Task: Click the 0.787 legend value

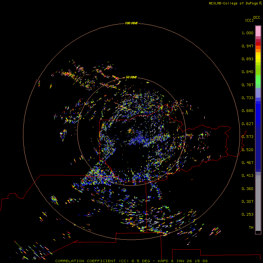Action: [x=248, y=85]
